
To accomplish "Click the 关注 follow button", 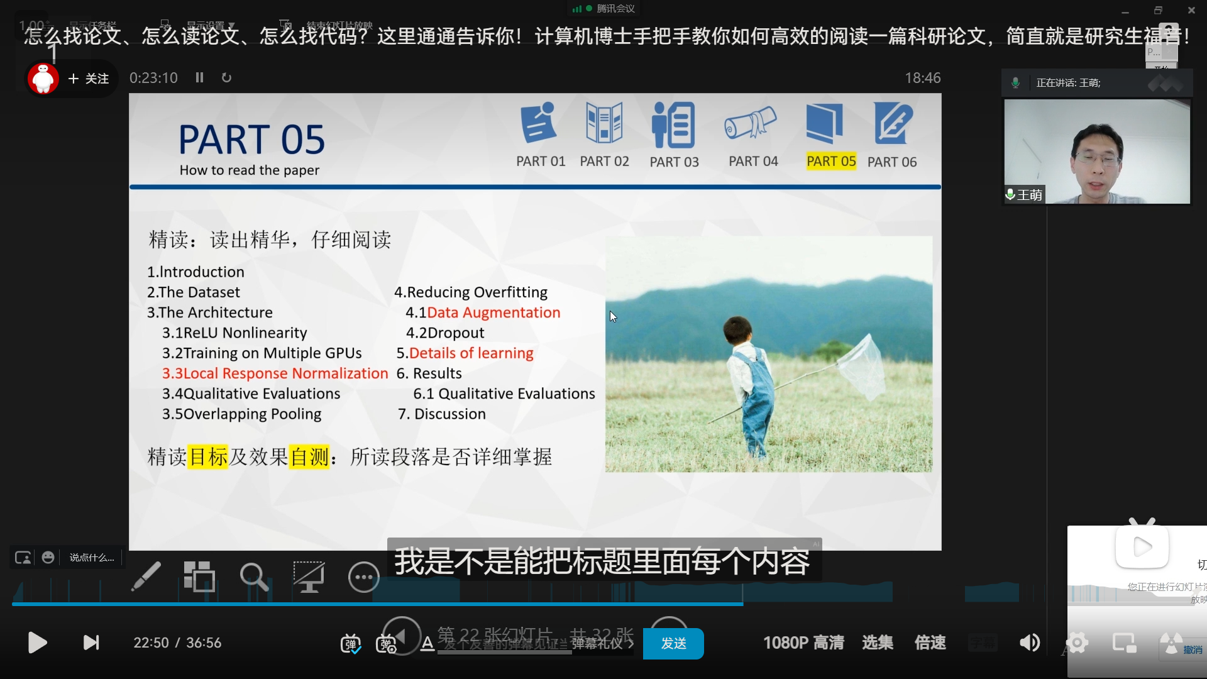I will coord(89,79).
